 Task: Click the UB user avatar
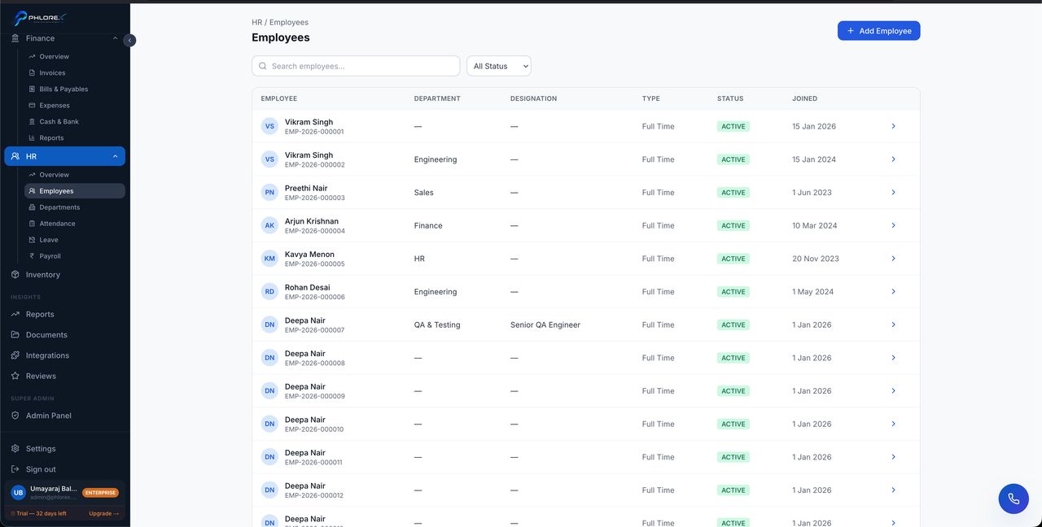(18, 492)
